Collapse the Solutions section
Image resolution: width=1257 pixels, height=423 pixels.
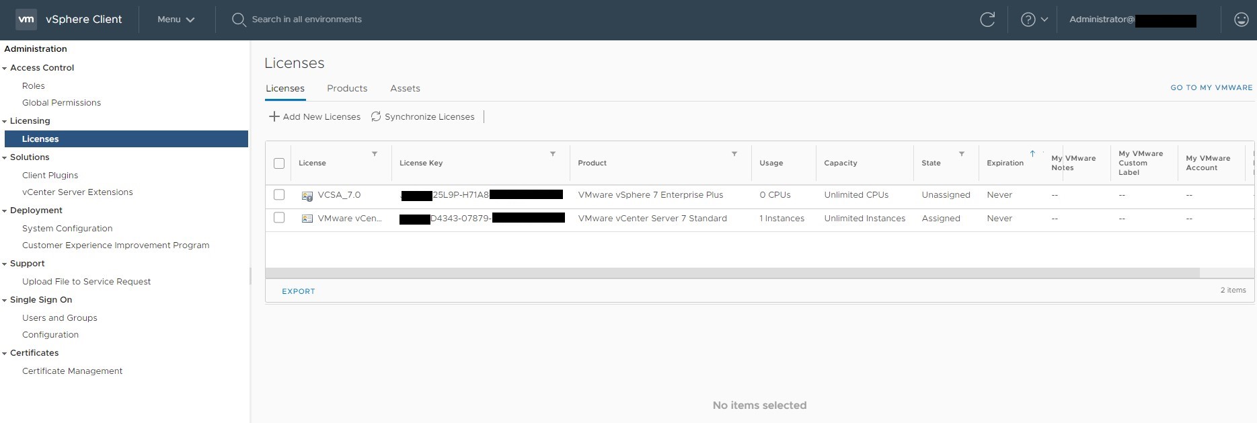[x=5, y=158]
